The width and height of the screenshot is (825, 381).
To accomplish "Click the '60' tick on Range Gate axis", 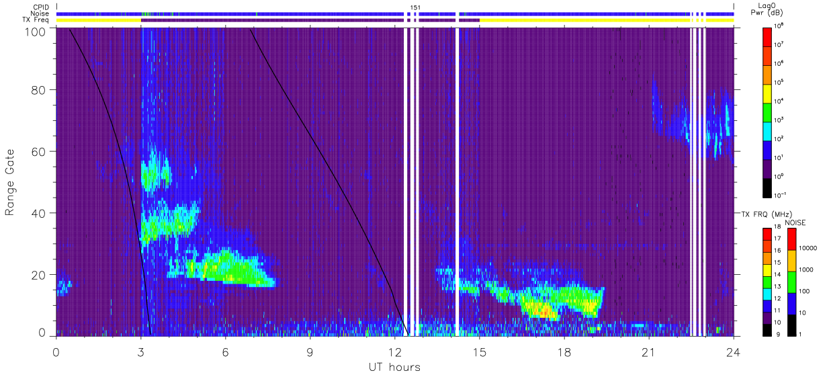I will 40,152.
